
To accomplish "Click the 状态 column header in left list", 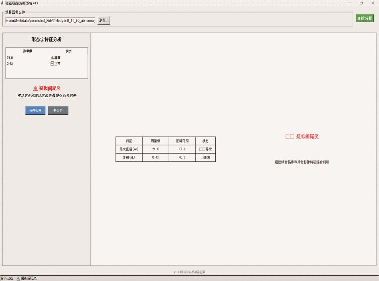I will 68,51.
